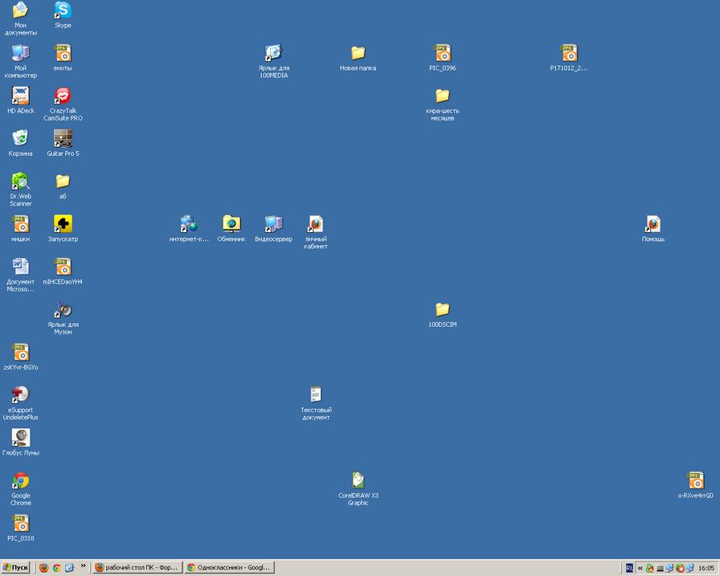
Task: Select the 100DSCIM folder
Action: 442,310
